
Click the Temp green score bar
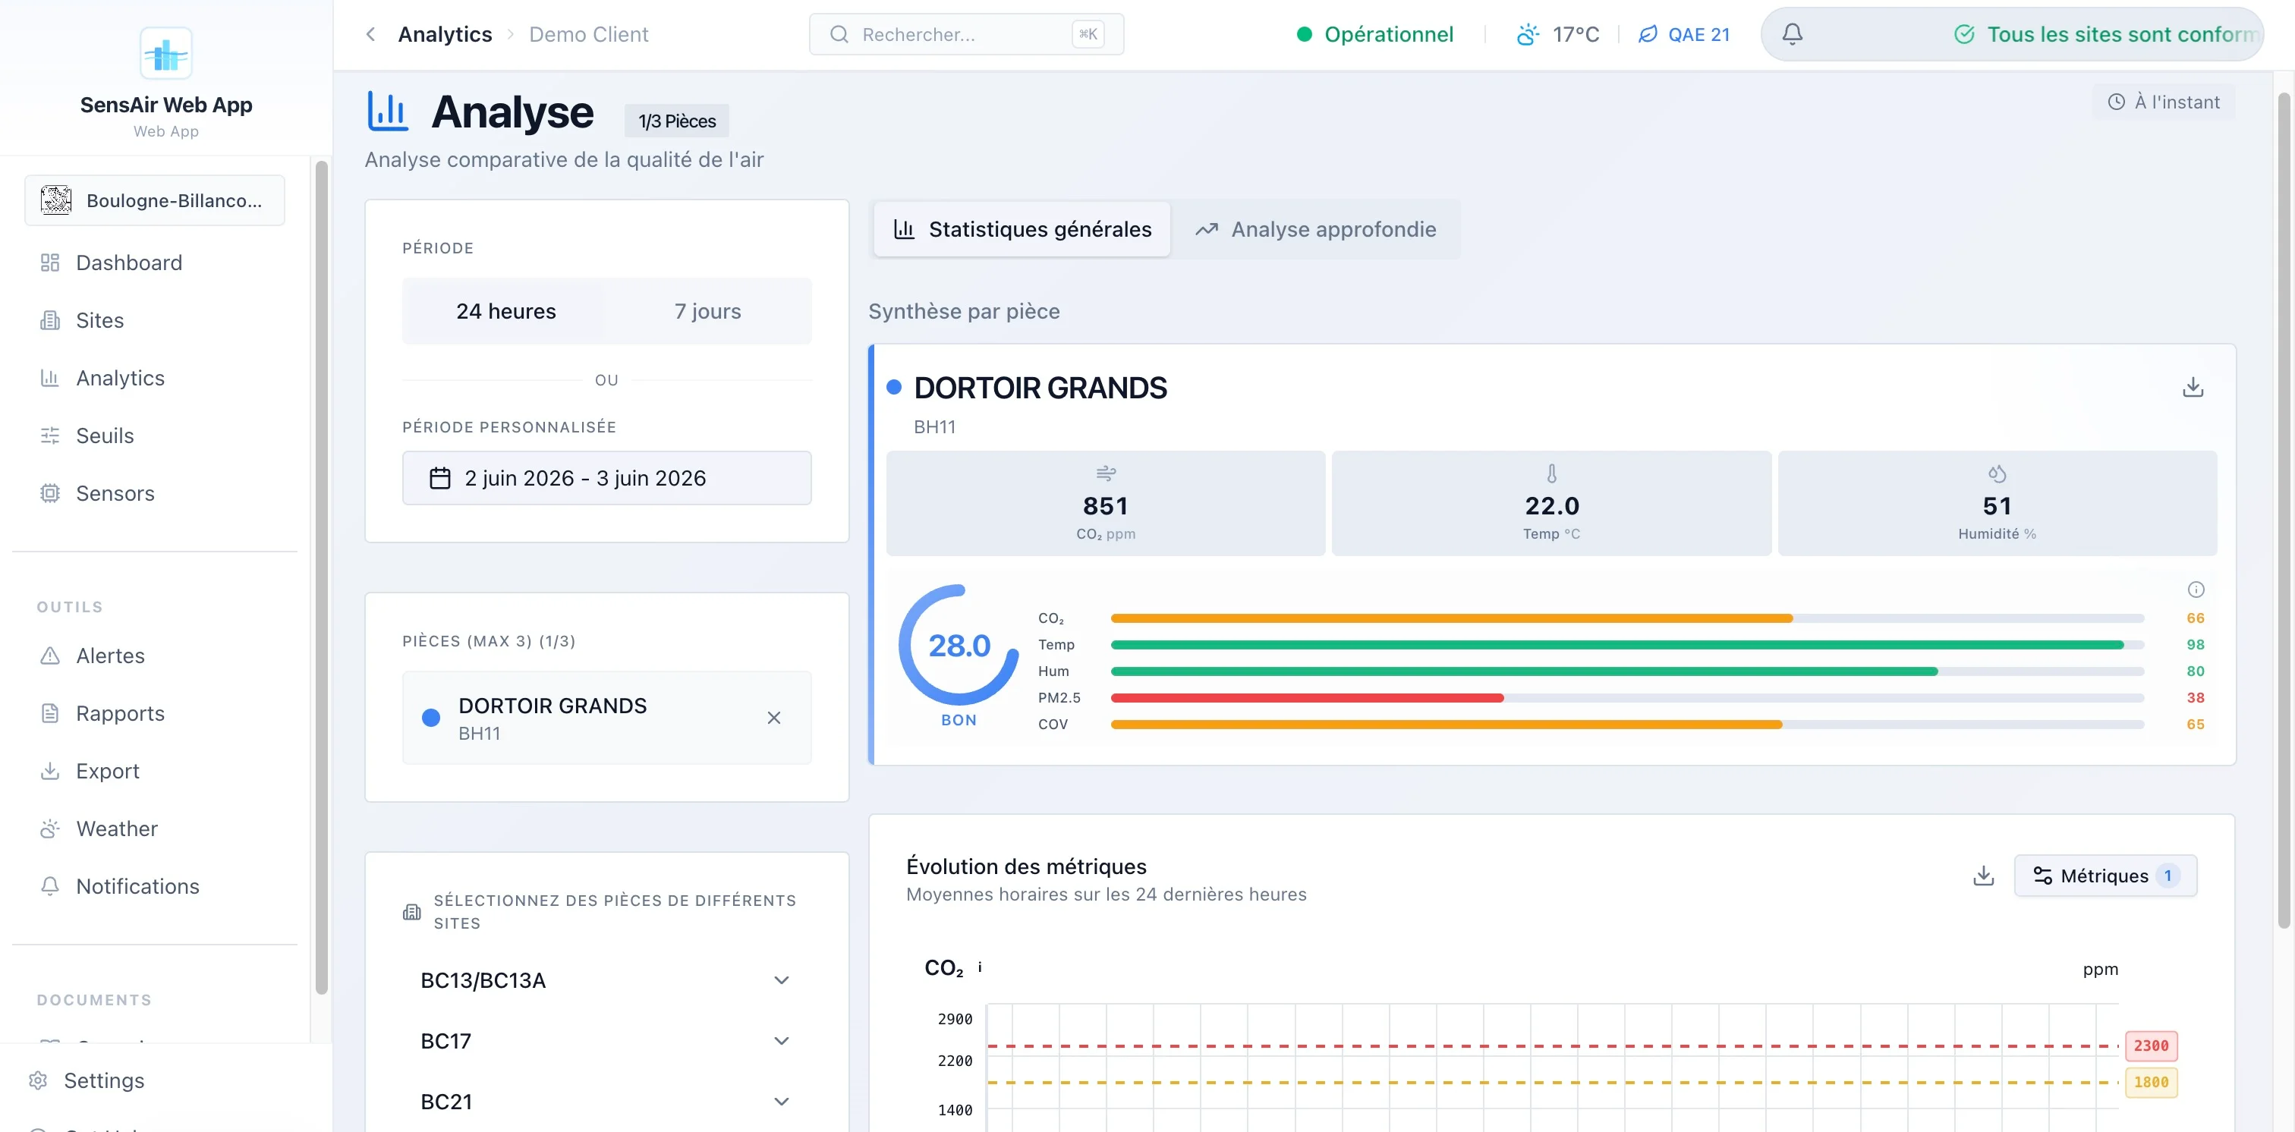(1617, 644)
